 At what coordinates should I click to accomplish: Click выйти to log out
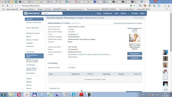click(142, 13)
